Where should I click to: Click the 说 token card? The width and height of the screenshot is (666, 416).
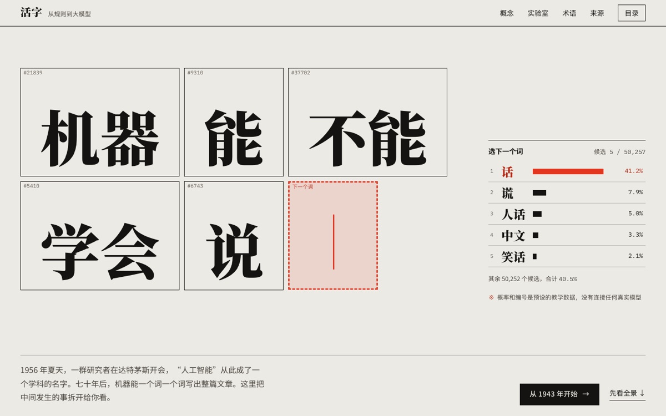(234, 236)
